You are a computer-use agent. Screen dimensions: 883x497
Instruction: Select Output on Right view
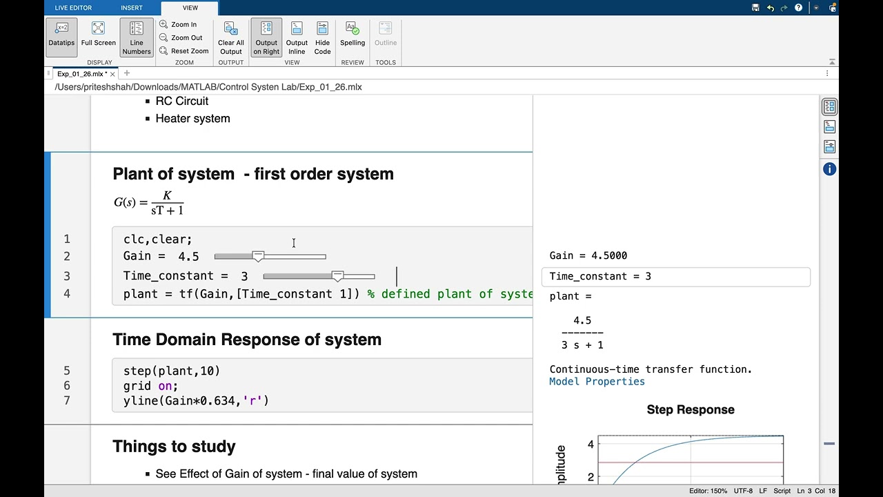[x=266, y=37]
